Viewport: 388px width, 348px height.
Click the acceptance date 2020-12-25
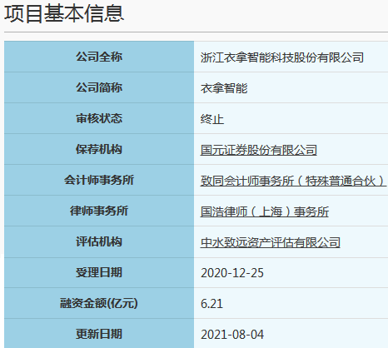(x=232, y=273)
